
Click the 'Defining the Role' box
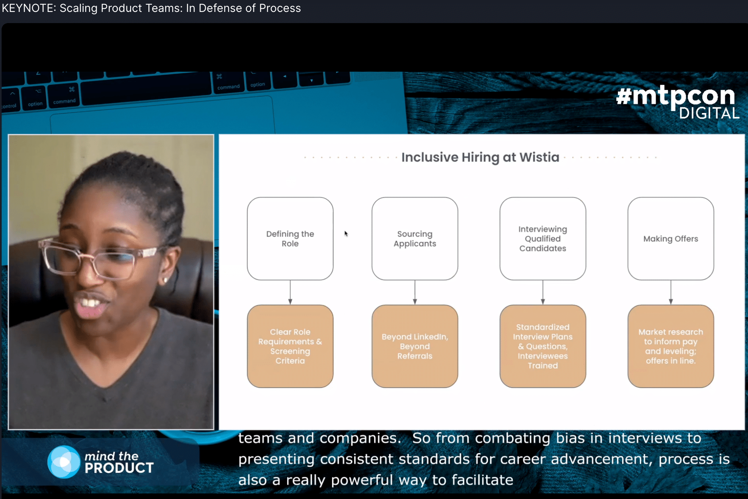[290, 239]
